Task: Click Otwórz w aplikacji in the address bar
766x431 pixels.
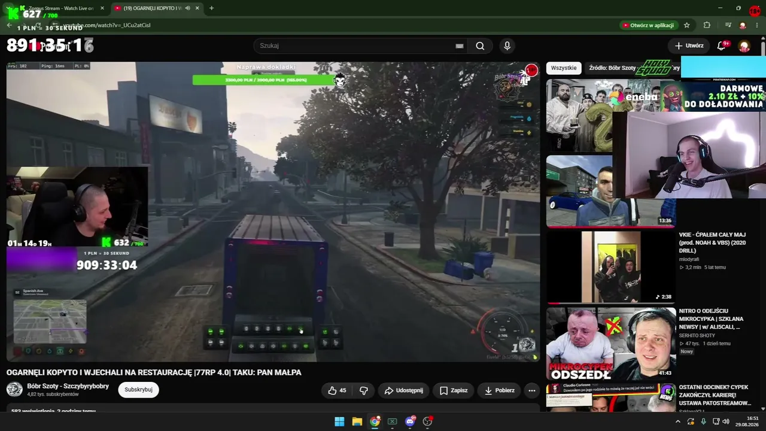Action: click(x=648, y=25)
